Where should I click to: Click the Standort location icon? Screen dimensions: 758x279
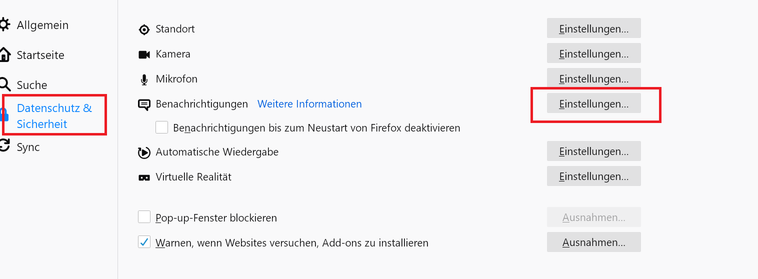coord(144,29)
